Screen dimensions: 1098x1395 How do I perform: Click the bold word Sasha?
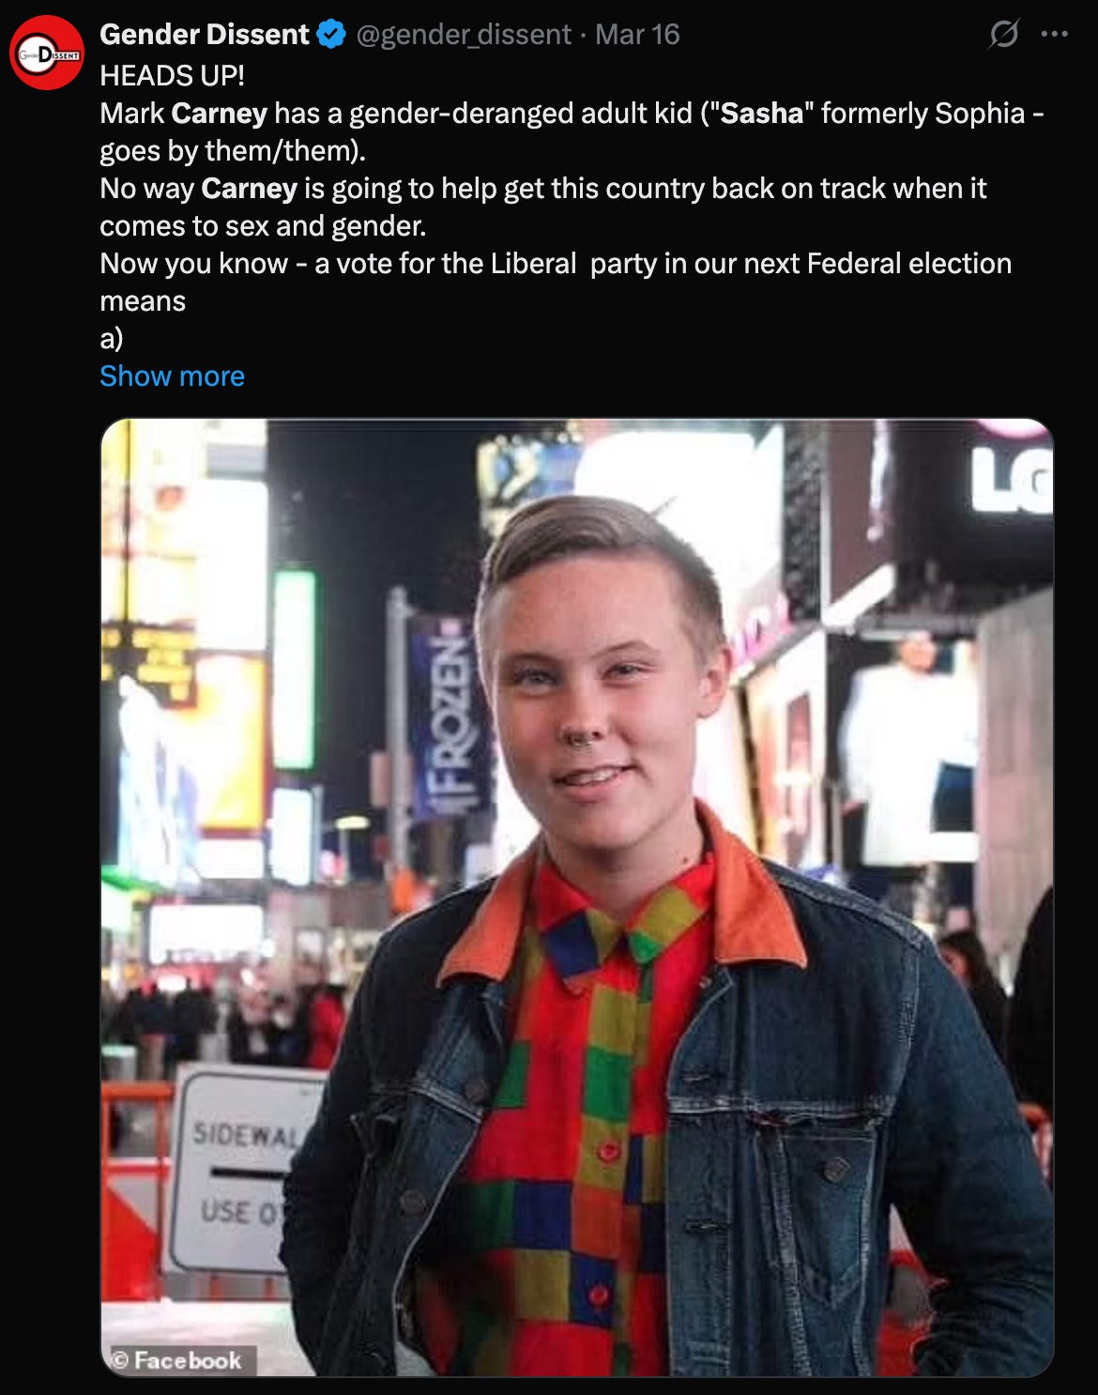(762, 114)
